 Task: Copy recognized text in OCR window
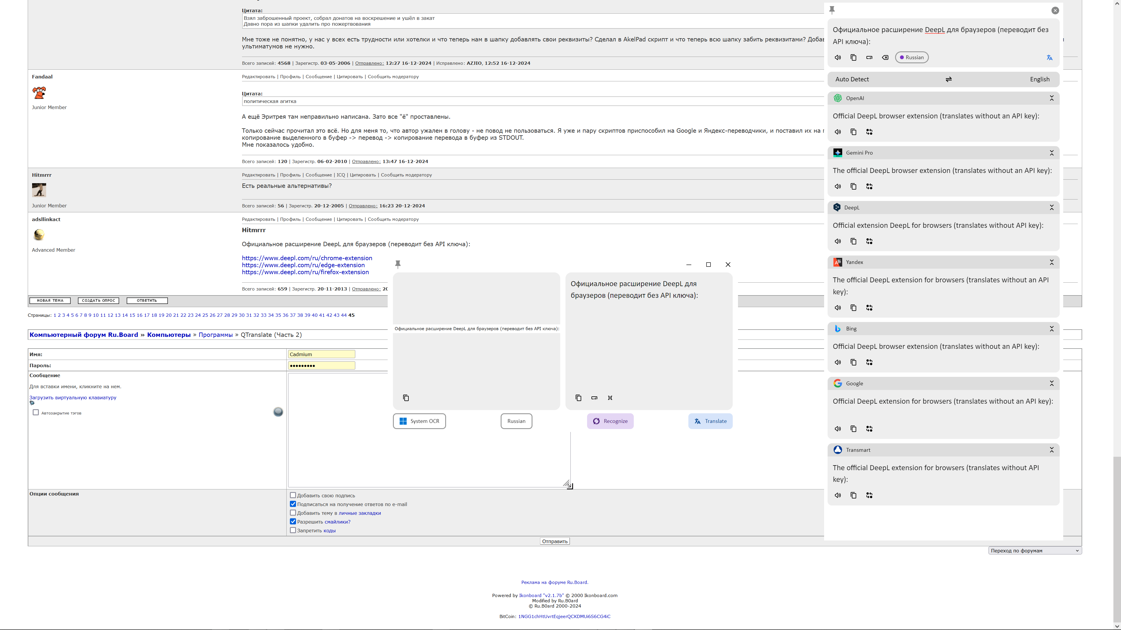coord(578,398)
